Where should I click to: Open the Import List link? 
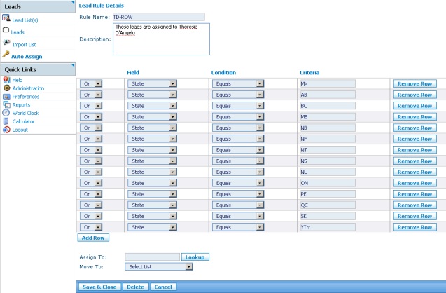click(25, 44)
